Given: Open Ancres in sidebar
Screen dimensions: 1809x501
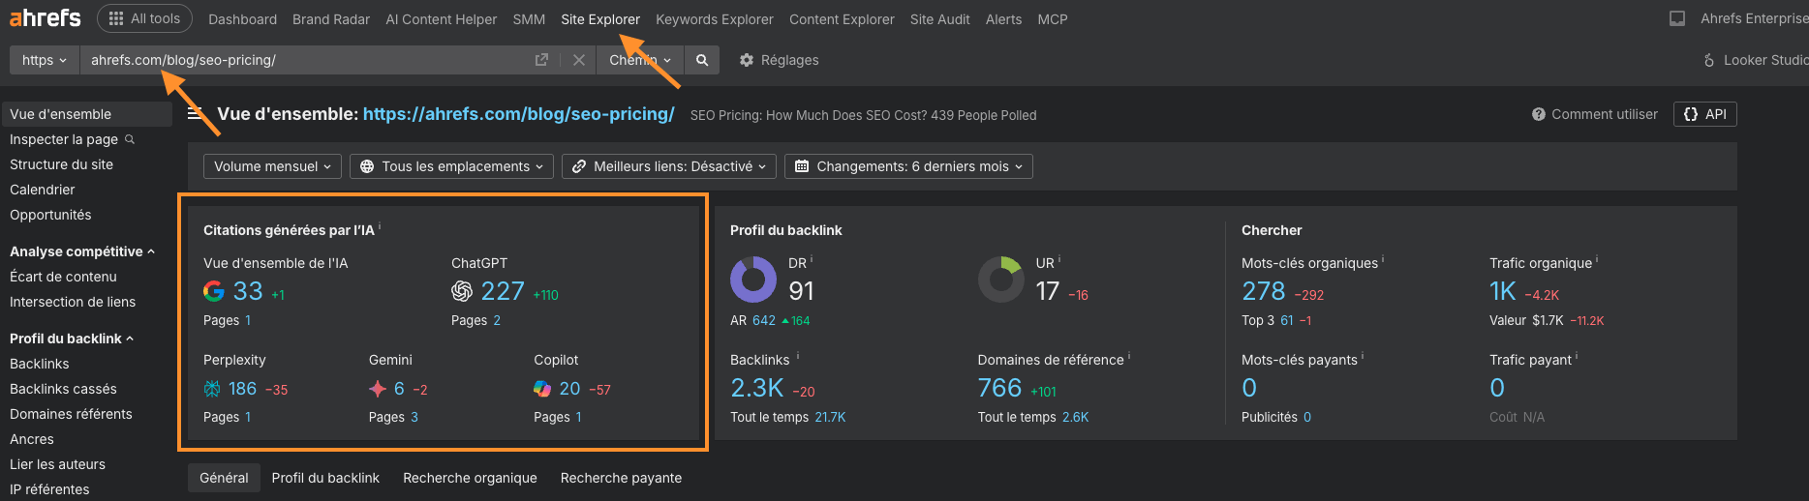Looking at the screenshot, I should coord(32,439).
